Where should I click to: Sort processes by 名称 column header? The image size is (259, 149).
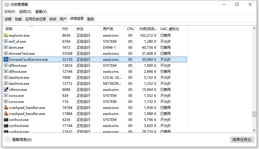pos(9,29)
